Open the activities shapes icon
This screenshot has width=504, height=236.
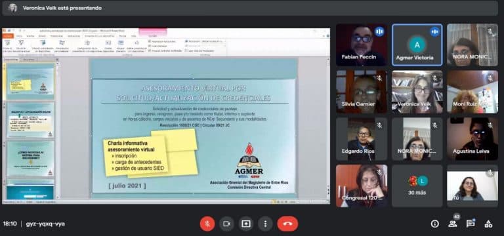[x=488, y=224]
